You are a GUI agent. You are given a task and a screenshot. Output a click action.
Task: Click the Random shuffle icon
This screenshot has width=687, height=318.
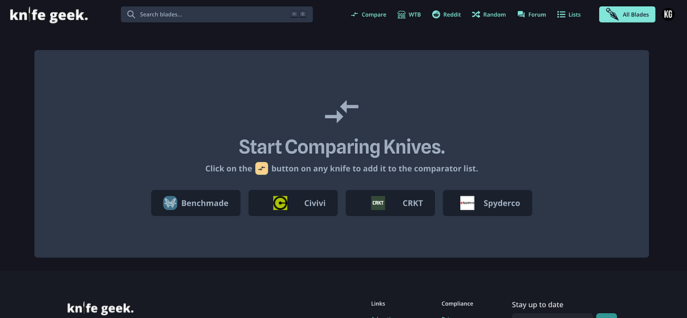pos(476,14)
